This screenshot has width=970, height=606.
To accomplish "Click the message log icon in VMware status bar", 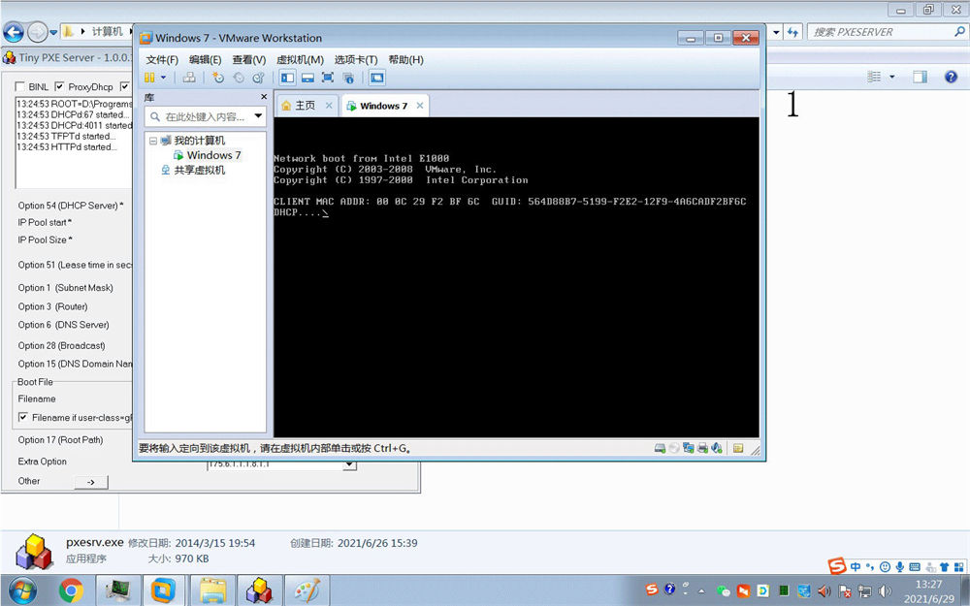I will point(738,448).
